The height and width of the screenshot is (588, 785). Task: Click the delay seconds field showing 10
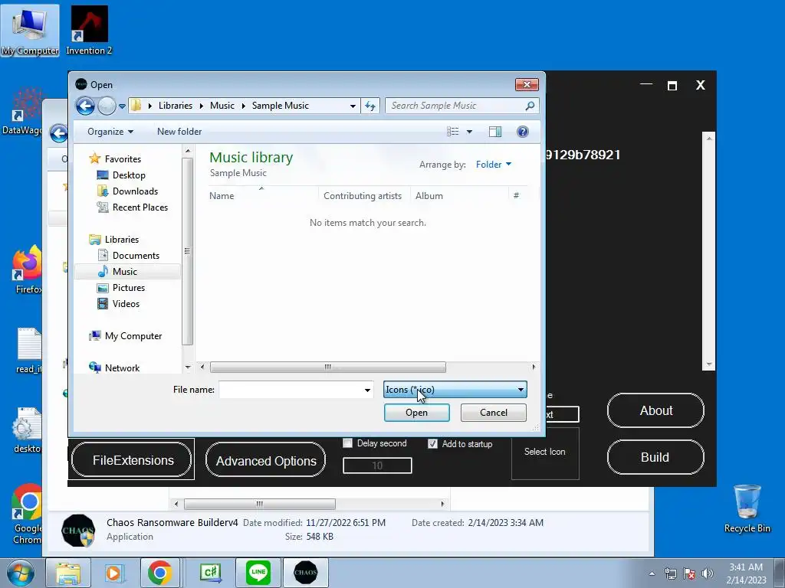click(377, 465)
